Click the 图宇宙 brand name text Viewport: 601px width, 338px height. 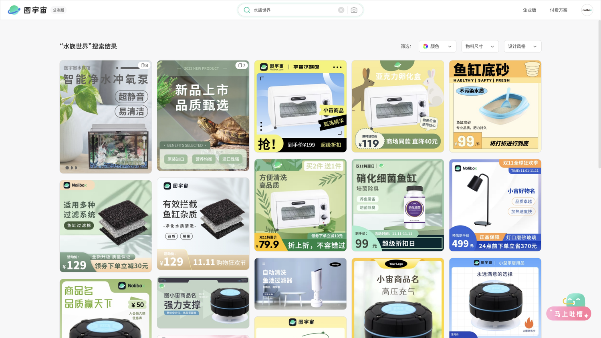click(35, 10)
